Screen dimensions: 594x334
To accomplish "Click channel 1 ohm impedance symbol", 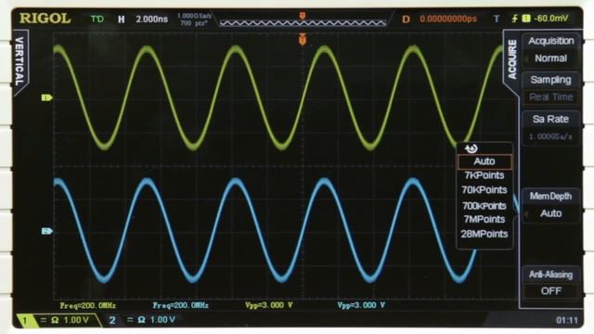I will [55, 320].
